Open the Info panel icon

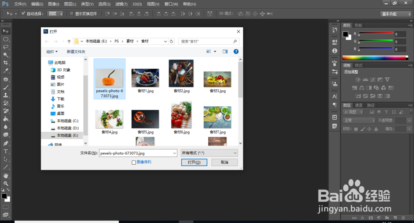(335, 50)
